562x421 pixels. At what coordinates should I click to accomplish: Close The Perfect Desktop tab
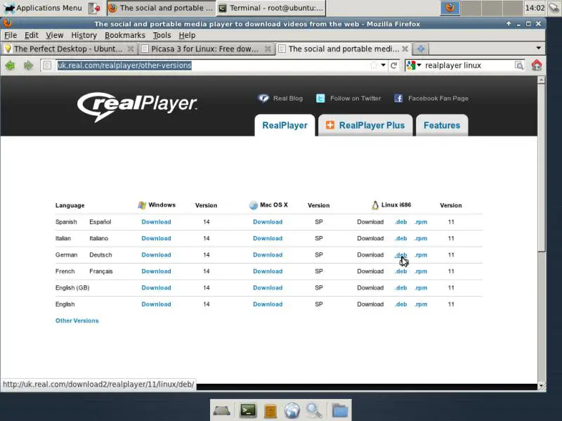click(131, 48)
